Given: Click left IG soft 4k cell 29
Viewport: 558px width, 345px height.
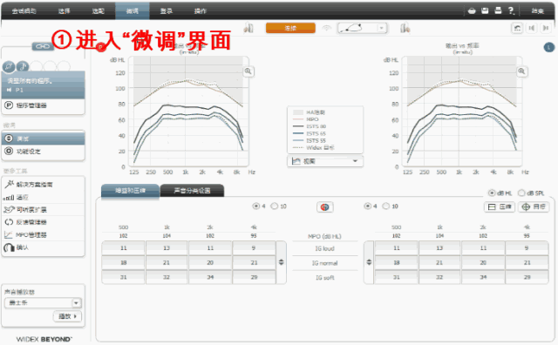Looking at the screenshot, I should click(254, 277).
